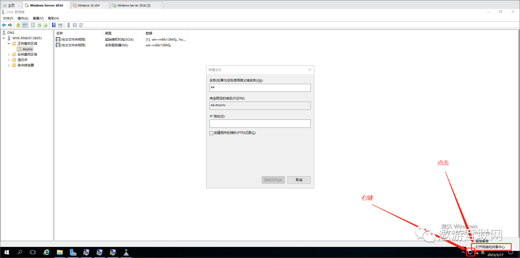The width and height of the screenshot is (520, 258).
Task: Click DNS Manager icon on taskbar
Action: pyautogui.click(x=126, y=252)
